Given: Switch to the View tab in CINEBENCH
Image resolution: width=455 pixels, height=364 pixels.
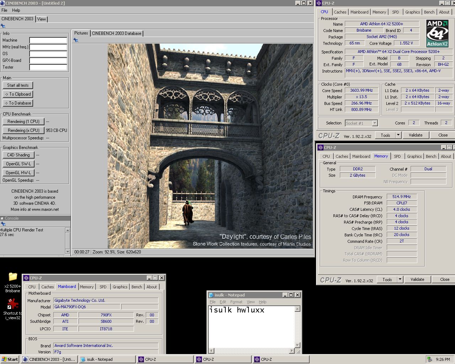Looking at the screenshot, I should pos(42,19).
